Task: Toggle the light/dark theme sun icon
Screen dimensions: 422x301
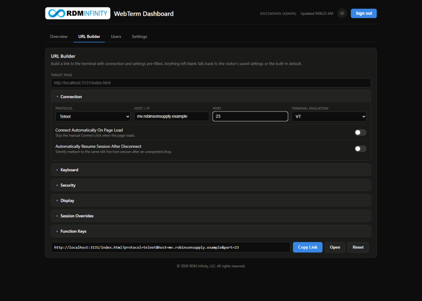Action: pos(342,14)
